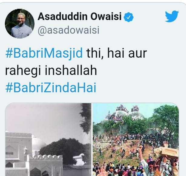186x176 pixels.
Task: Follow the #BabriMasjid hashtag
Action: click(44, 53)
